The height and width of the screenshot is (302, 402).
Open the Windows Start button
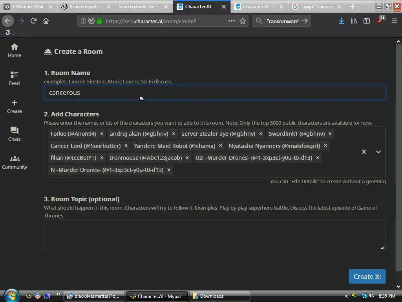tap(11, 296)
